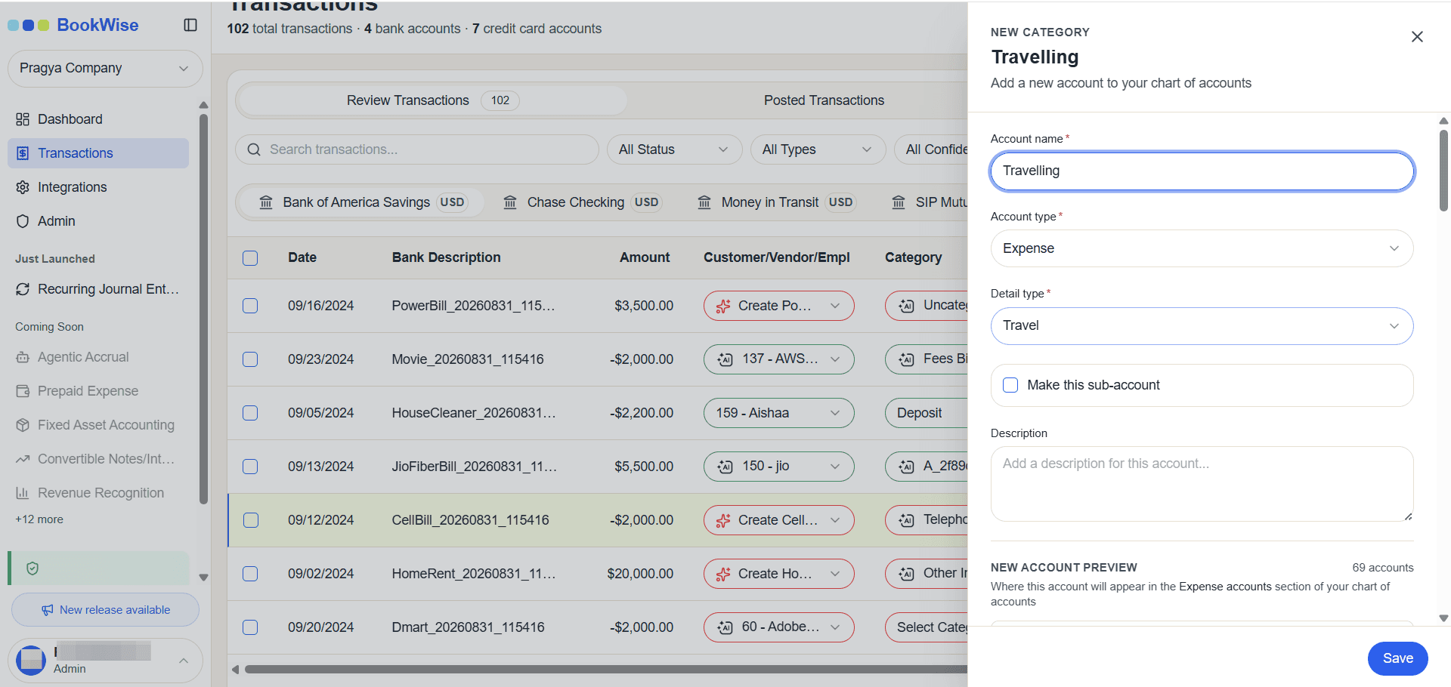This screenshot has width=1451, height=687.
Task: Click the Money in Transit bank icon
Action: 704,202
